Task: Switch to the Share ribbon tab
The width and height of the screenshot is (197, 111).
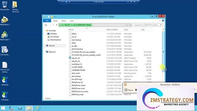Action: coord(64,21)
